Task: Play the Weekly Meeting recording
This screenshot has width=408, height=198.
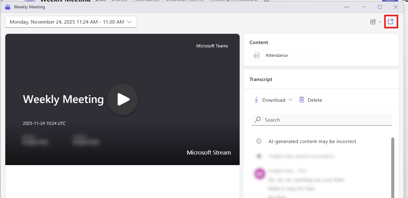Action: tap(122, 100)
